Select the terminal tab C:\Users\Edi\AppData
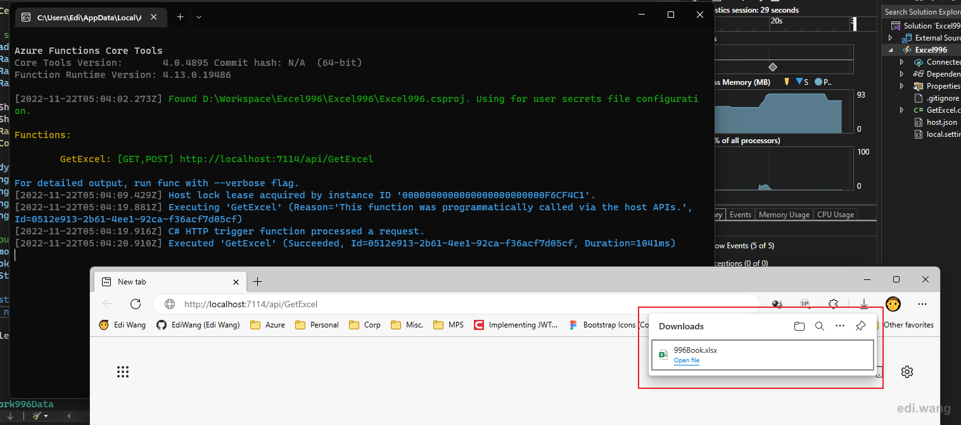The image size is (961, 425). click(x=90, y=17)
